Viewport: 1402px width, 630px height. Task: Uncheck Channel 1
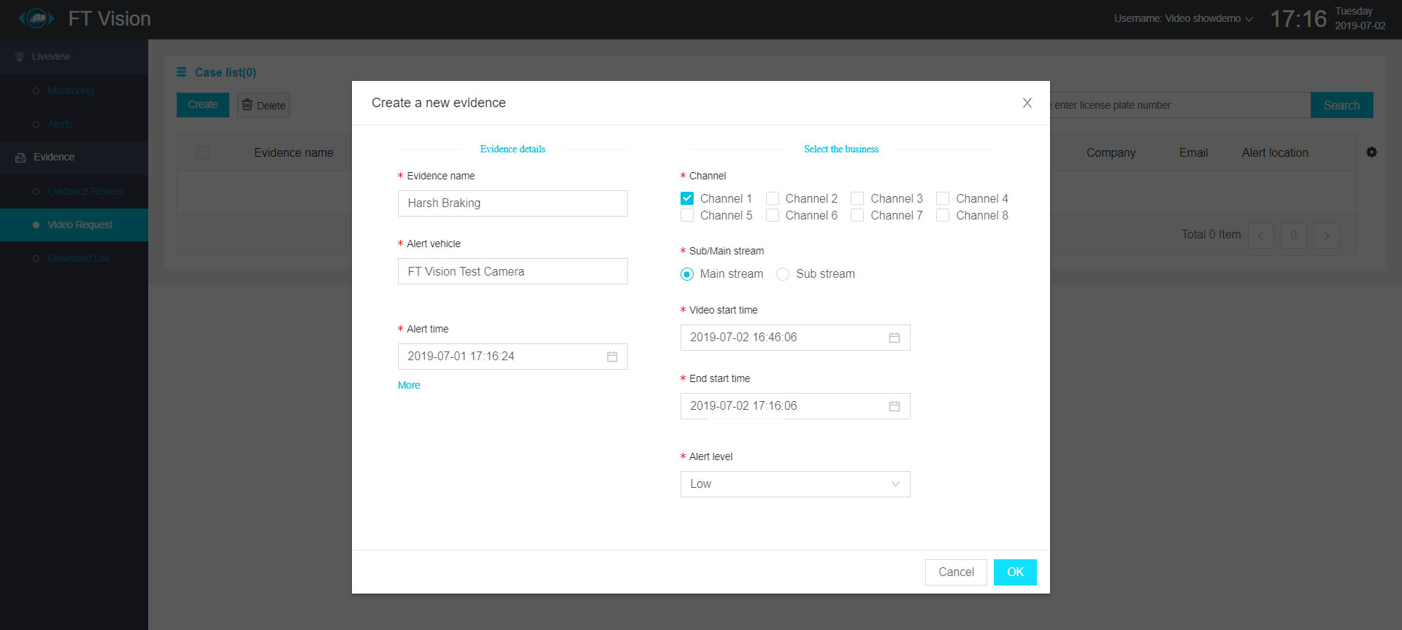coord(687,198)
